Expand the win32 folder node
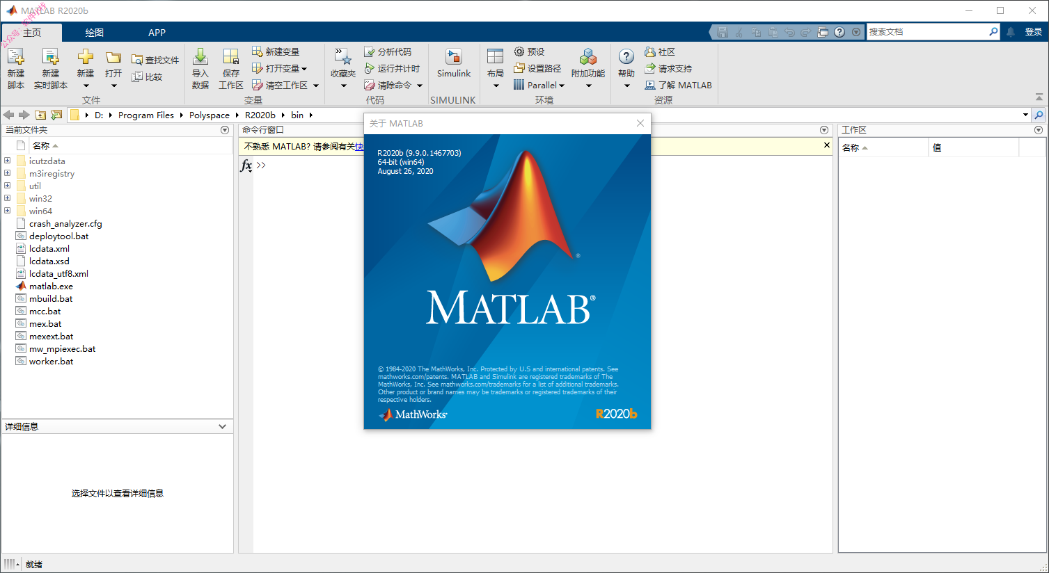Image resolution: width=1049 pixels, height=573 pixels. [8, 198]
